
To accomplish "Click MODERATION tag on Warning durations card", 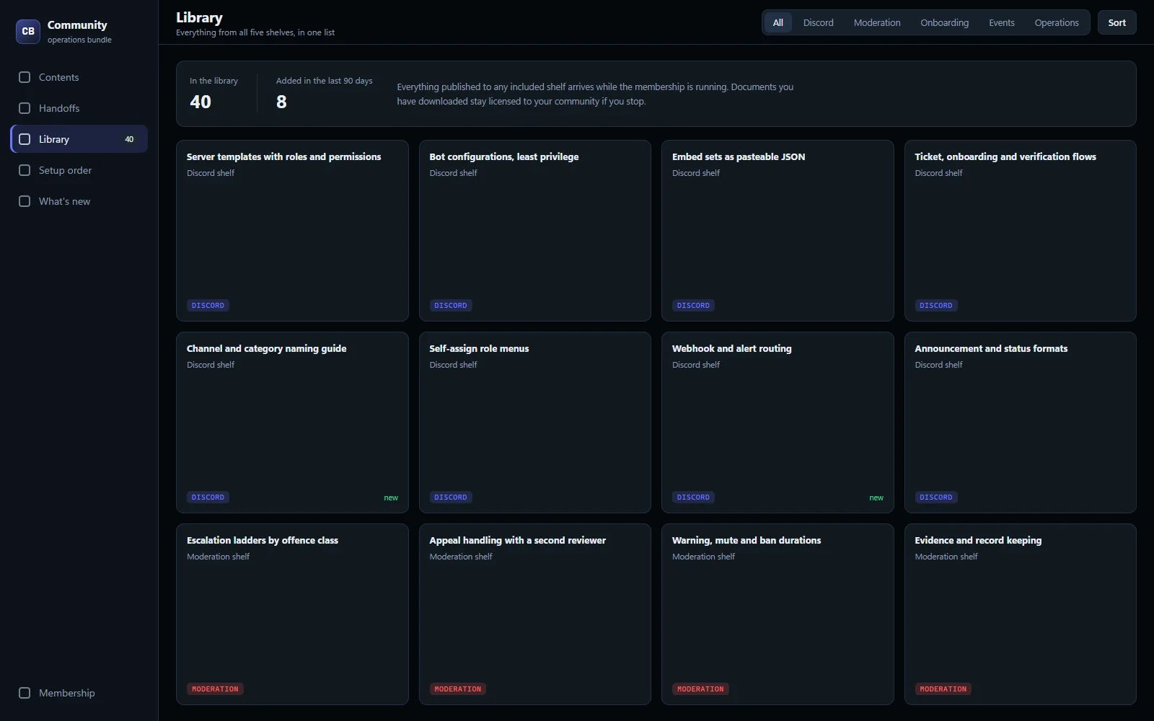I will tap(700, 689).
